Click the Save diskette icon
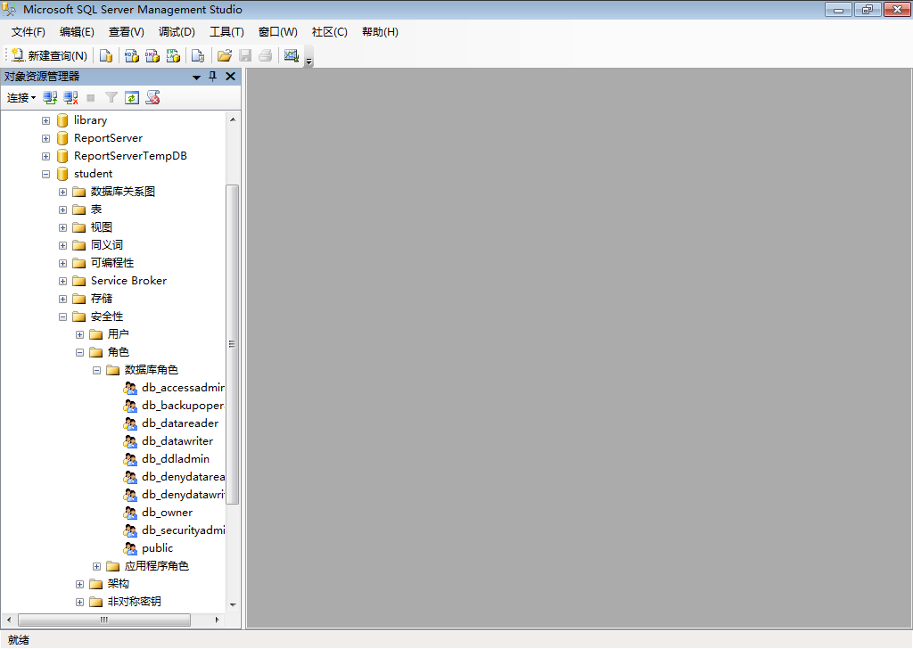Screen dimensions: 913x649 pyautogui.click(x=245, y=56)
